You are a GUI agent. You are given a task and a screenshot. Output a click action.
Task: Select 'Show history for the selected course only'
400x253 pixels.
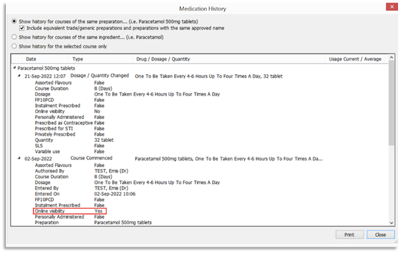coord(14,46)
